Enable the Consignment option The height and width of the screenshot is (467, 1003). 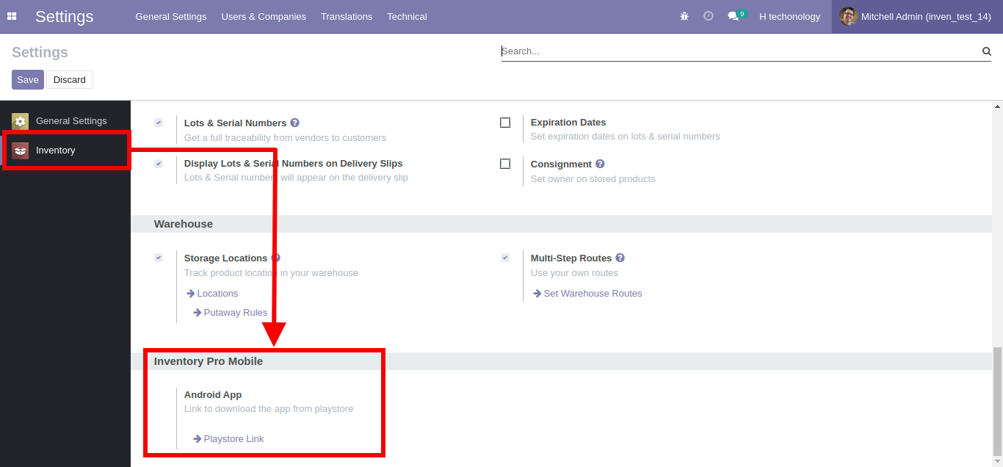click(x=505, y=164)
